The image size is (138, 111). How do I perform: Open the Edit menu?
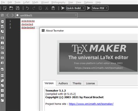(10, 2)
